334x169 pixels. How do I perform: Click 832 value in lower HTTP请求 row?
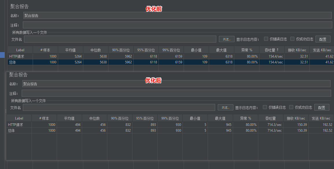click(128, 124)
